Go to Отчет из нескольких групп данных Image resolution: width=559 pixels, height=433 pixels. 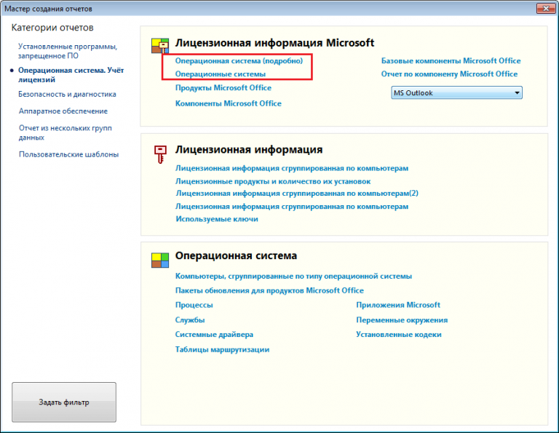(x=63, y=132)
